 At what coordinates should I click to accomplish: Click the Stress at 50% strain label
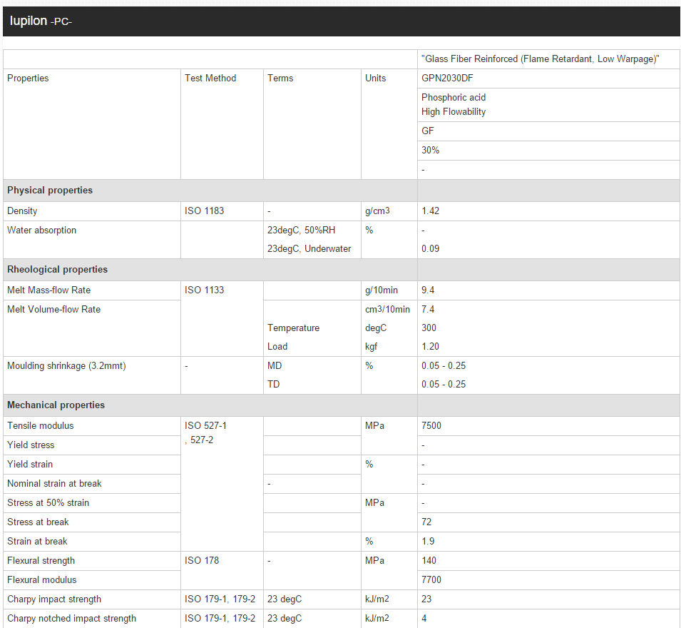point(48,503)
